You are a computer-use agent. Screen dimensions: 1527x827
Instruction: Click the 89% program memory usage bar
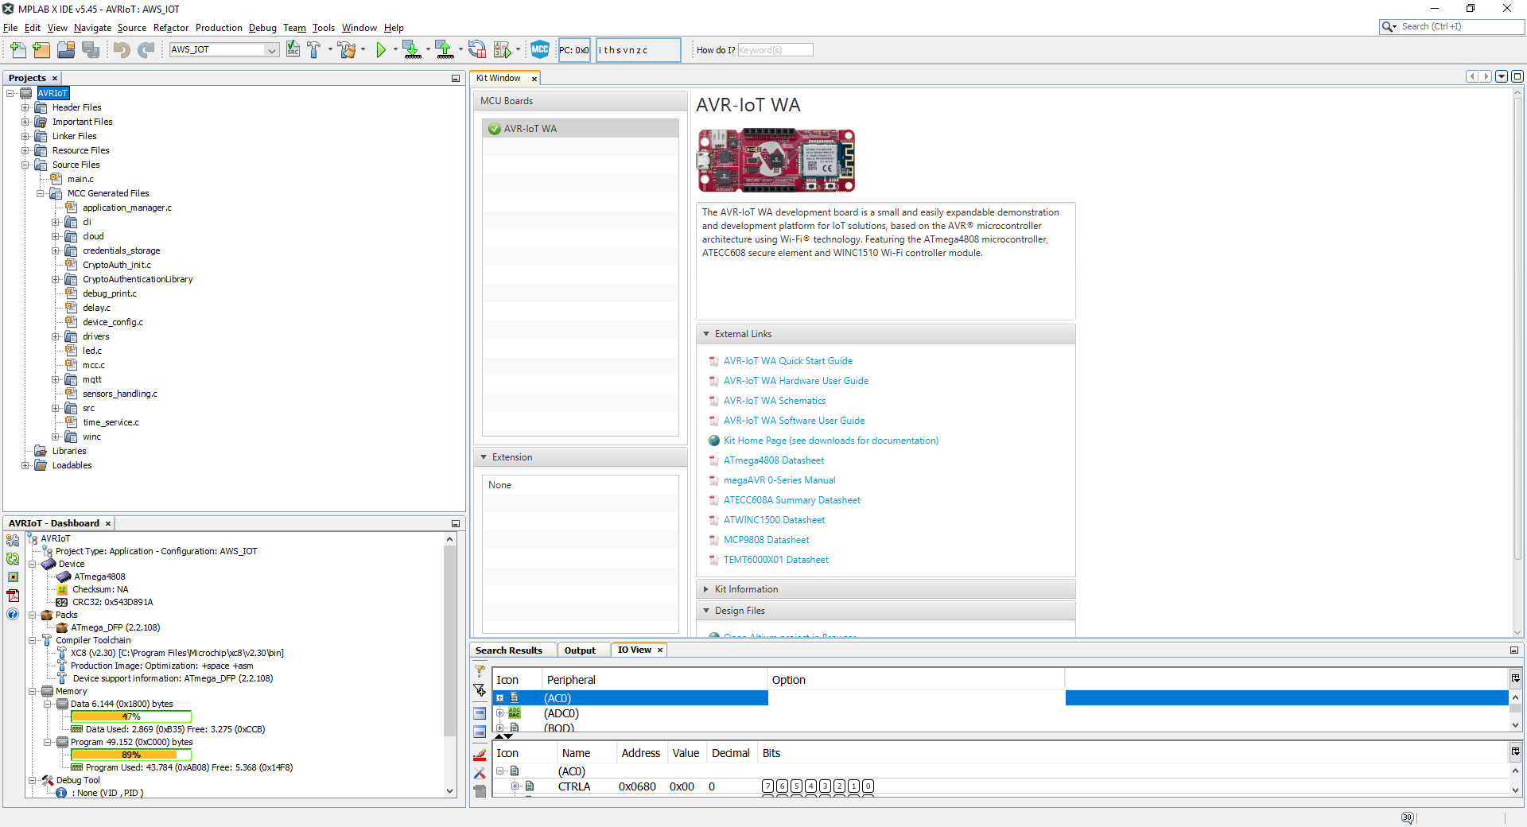(x=131, y=755)
